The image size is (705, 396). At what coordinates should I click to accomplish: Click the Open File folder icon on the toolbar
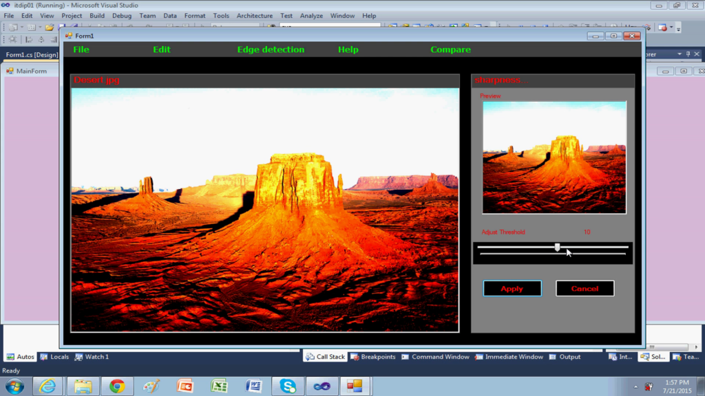click(x=49, y=26)
